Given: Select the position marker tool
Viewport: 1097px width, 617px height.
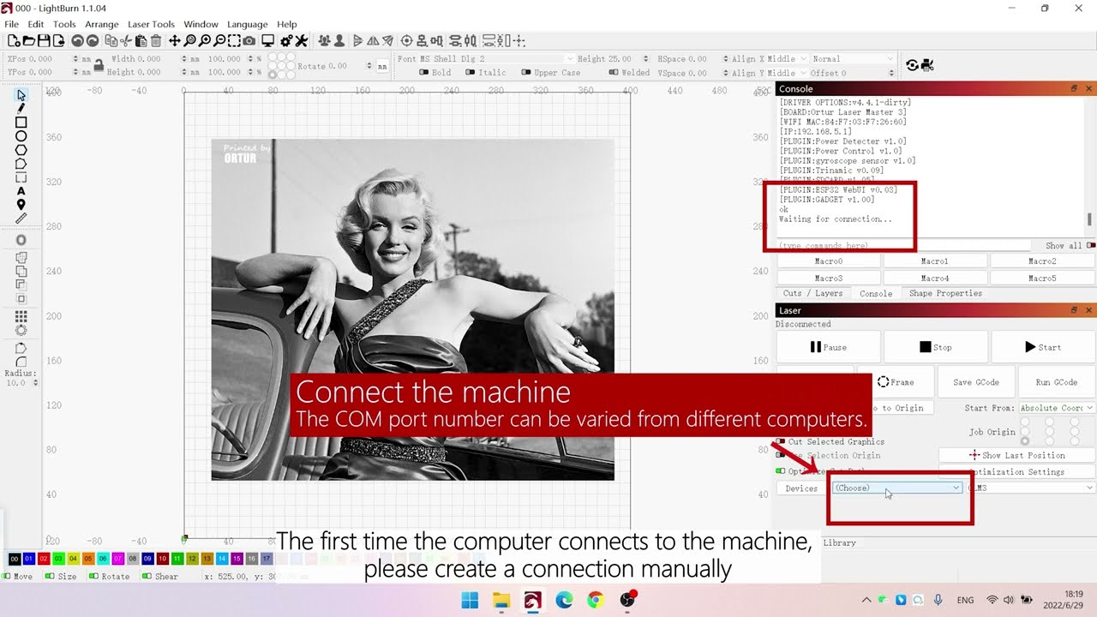Looking at the screenshot, I should click(21, 205).
